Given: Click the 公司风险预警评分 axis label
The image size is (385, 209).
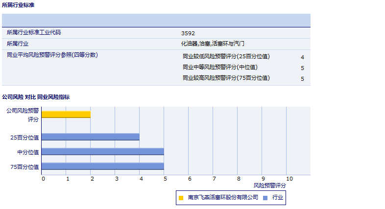Looking at the screenshot, I should click(x=23, y=115).
